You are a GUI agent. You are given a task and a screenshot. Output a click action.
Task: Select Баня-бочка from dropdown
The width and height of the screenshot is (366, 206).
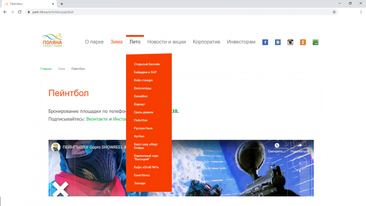point(142,175)
